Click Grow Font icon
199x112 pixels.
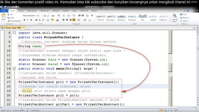45,16
